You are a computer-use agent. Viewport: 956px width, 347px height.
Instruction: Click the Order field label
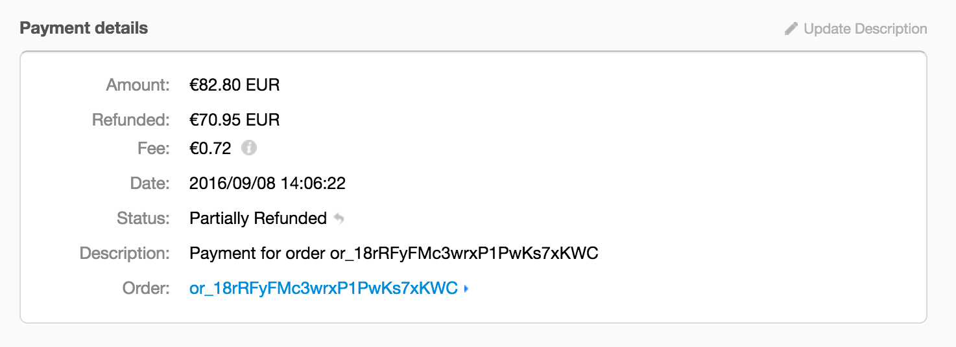pos(145,288)
